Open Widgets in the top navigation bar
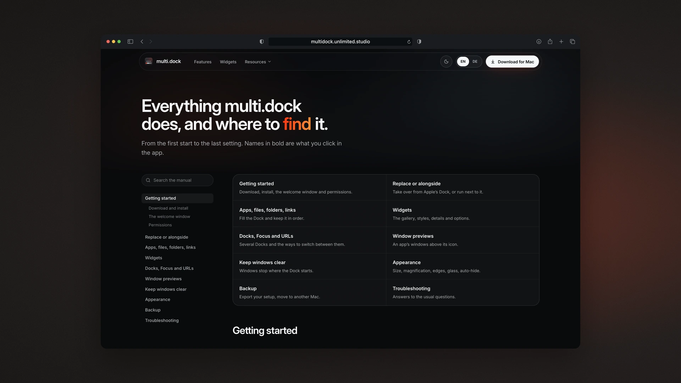This screenshot has height=383, width=681. [228, 62]
